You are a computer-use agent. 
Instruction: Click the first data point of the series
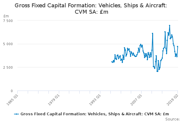(x=112, y=62)
